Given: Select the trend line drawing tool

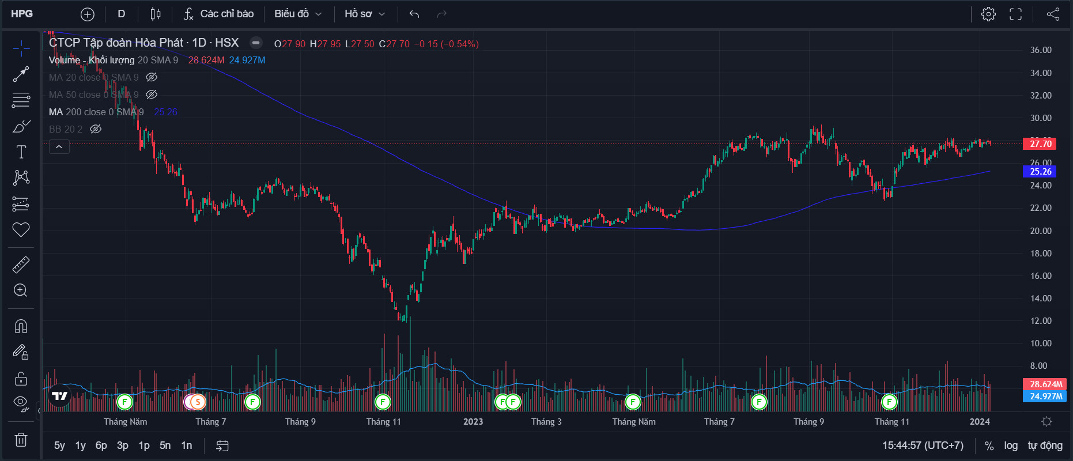Looking at the screenshot, I should click(21, 74).
